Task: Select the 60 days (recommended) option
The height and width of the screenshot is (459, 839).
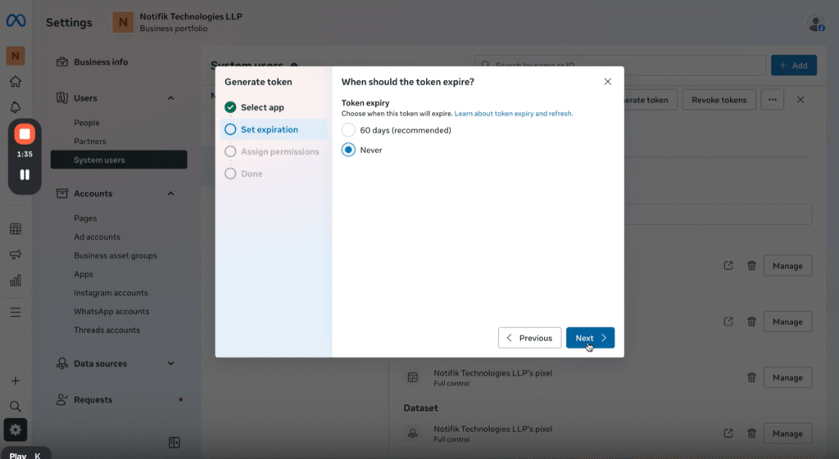Action: (x=349, y=130)
